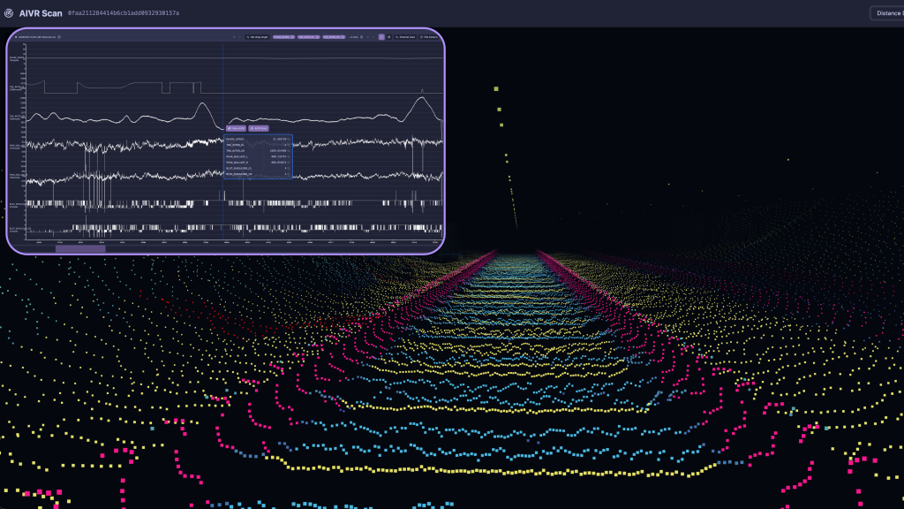
Task: Select the PHASE_SPEED row in the tooltip
Action: pyautogui.click(x=258, y=139)
